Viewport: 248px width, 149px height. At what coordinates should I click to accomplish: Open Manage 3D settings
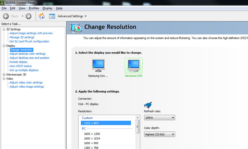click(x=22, y=37)
